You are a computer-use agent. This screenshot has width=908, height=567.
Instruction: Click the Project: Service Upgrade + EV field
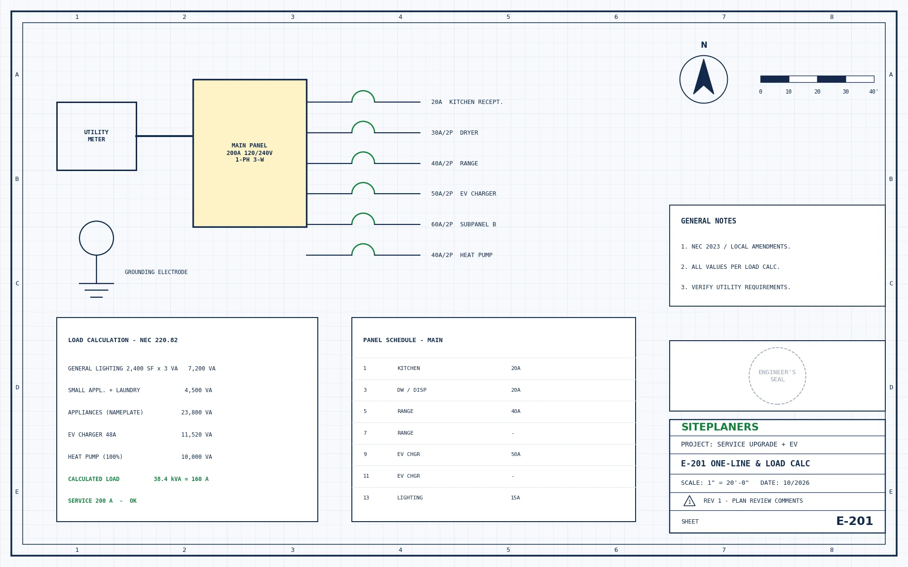point(739,445)
